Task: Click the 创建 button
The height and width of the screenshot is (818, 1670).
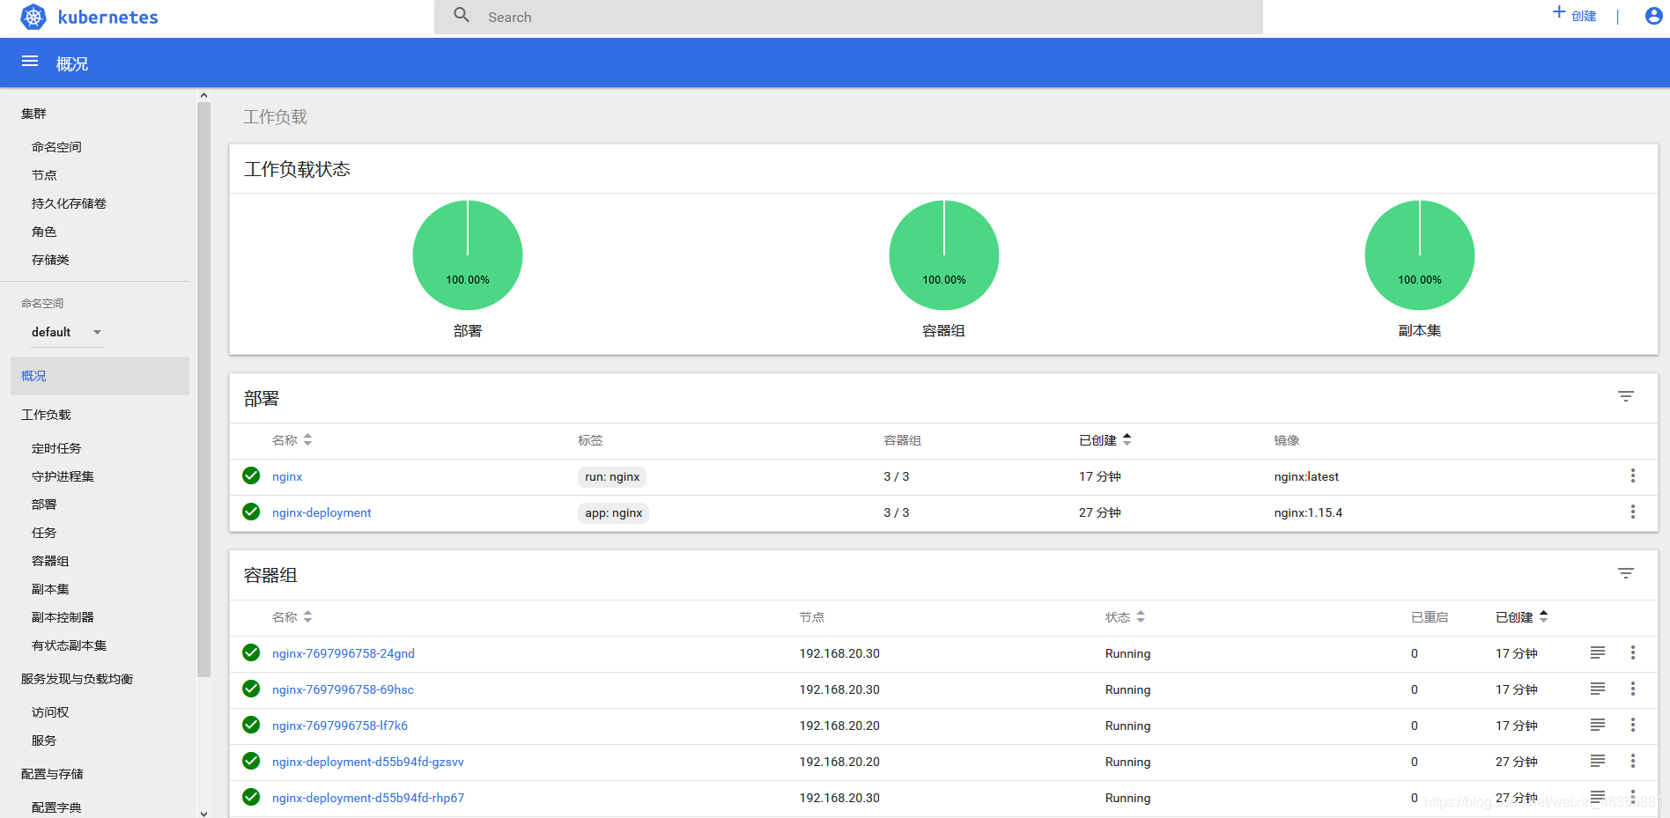Action: (1575, 15)
